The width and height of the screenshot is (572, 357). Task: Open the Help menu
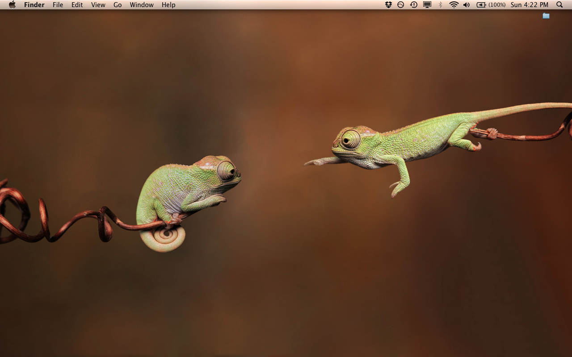(x=168, y=5)
